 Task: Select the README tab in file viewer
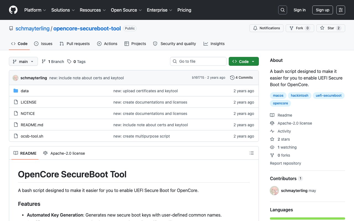point(25,153)
